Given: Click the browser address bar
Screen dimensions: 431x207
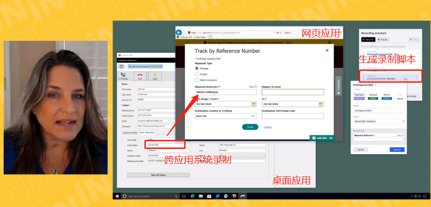Looking at the screenshot, I should [x=234, y=32].
